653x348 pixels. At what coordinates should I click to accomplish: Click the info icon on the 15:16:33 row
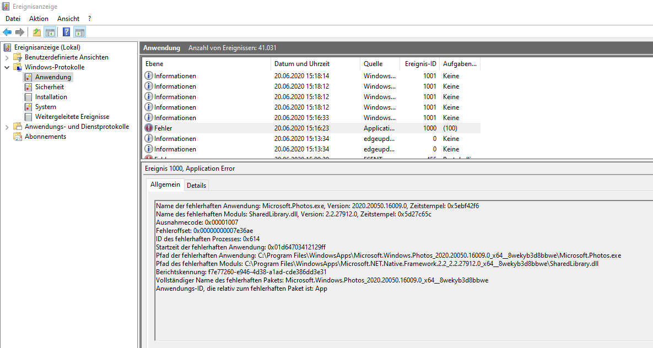click(x=149, y=118)
